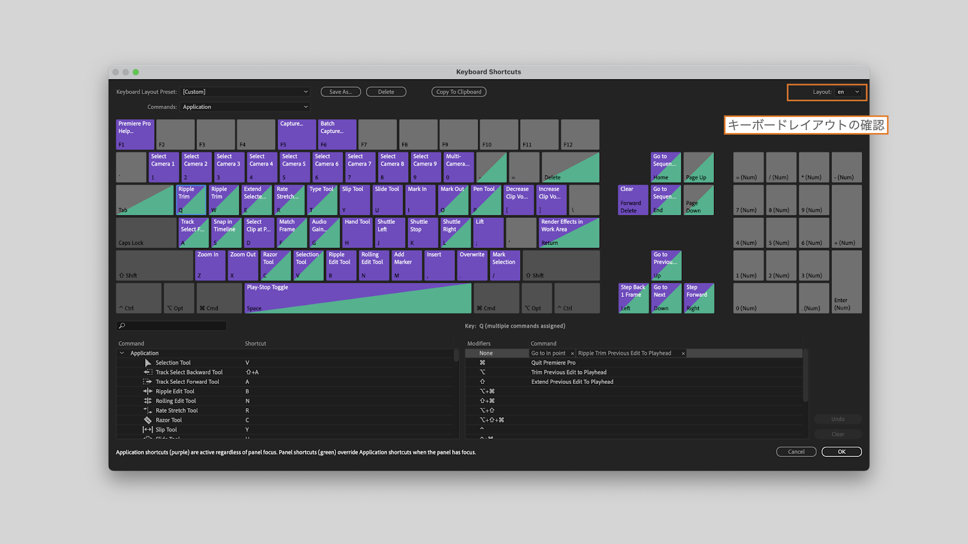Screen dimensions: 968x544
Task: Click Copy To Clipboard button
Action: tap(459, 92)
